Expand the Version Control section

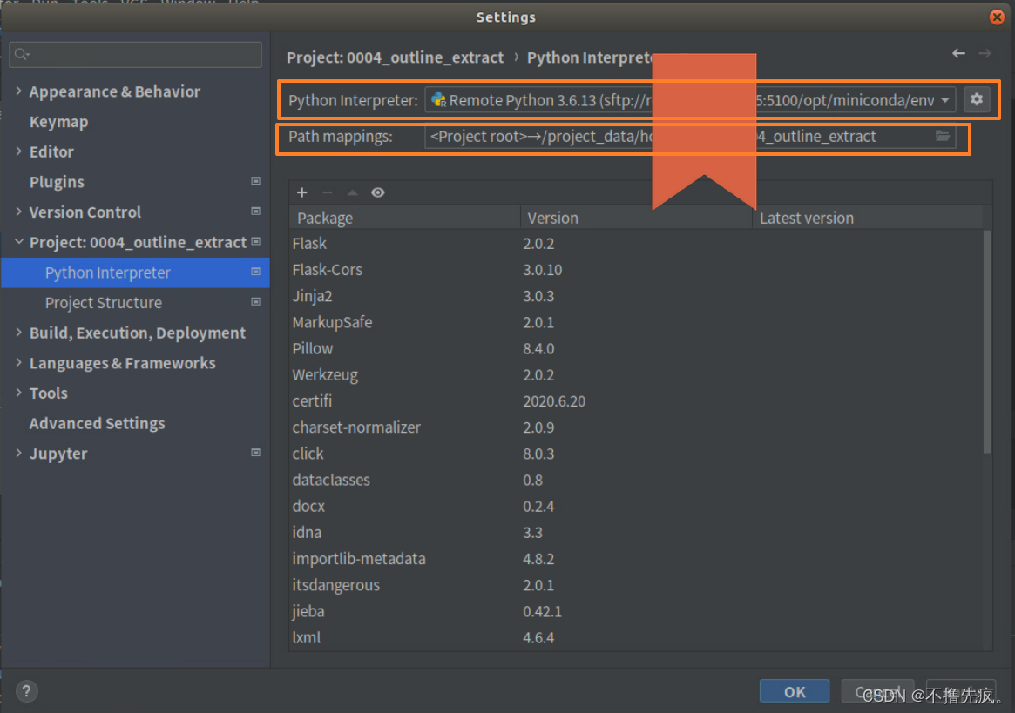pyautogui.click(x=19, y=212)
